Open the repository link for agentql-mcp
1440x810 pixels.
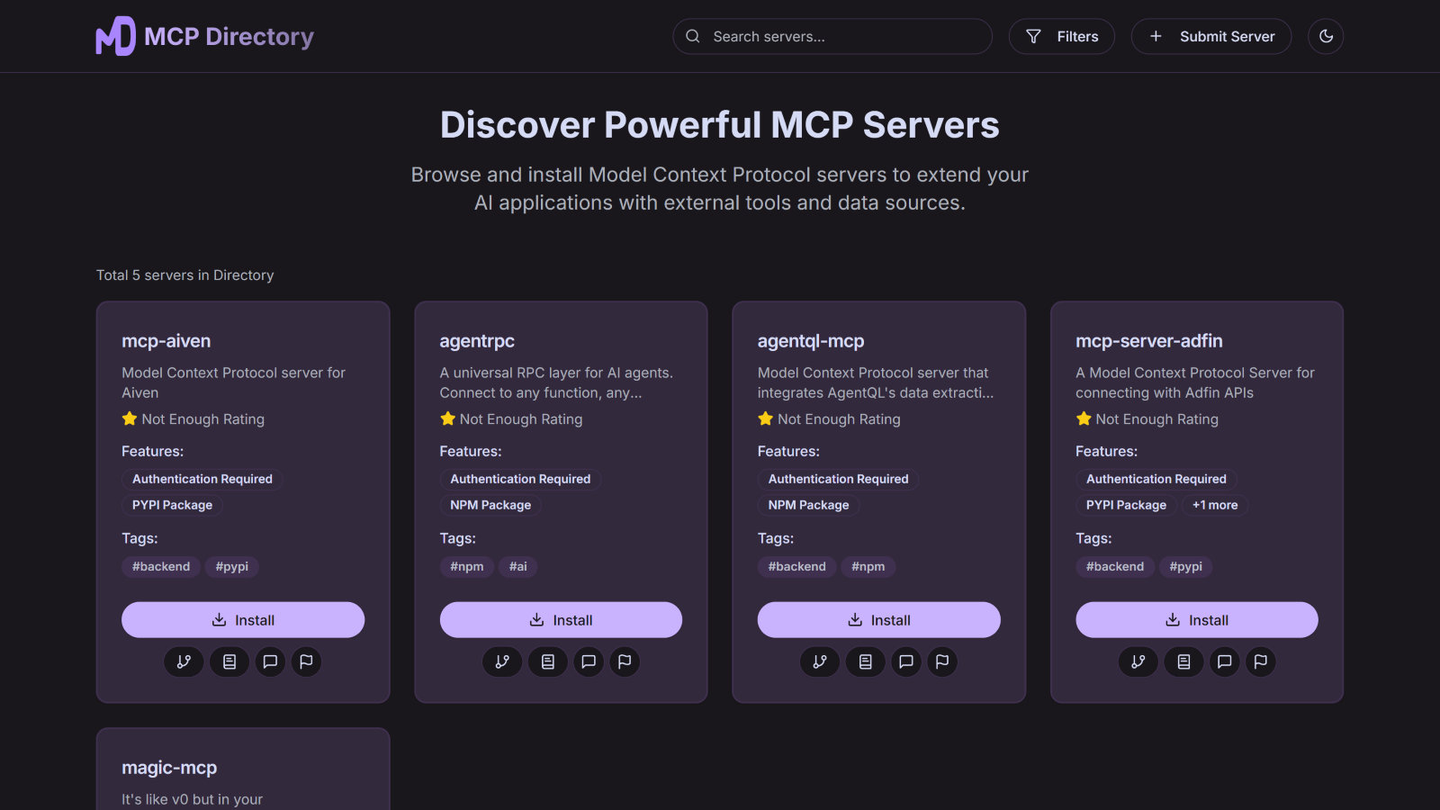[820, 661]
